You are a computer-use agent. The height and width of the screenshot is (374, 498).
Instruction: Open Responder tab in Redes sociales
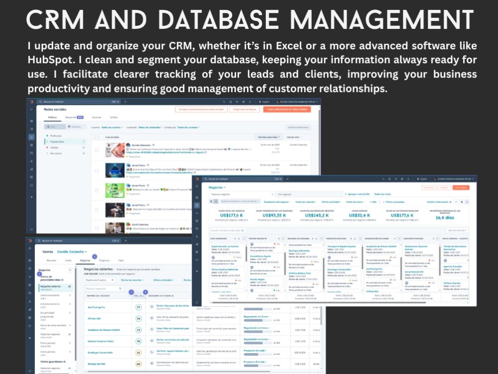click(74, 117)
